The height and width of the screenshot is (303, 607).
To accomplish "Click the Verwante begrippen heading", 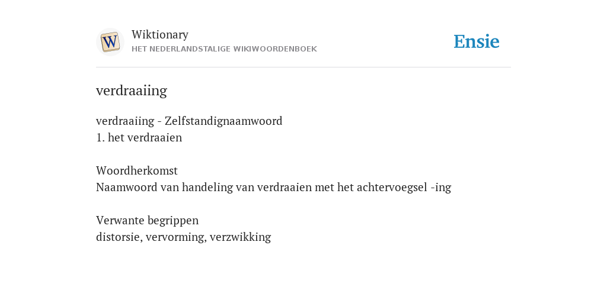I will point(147,221).
